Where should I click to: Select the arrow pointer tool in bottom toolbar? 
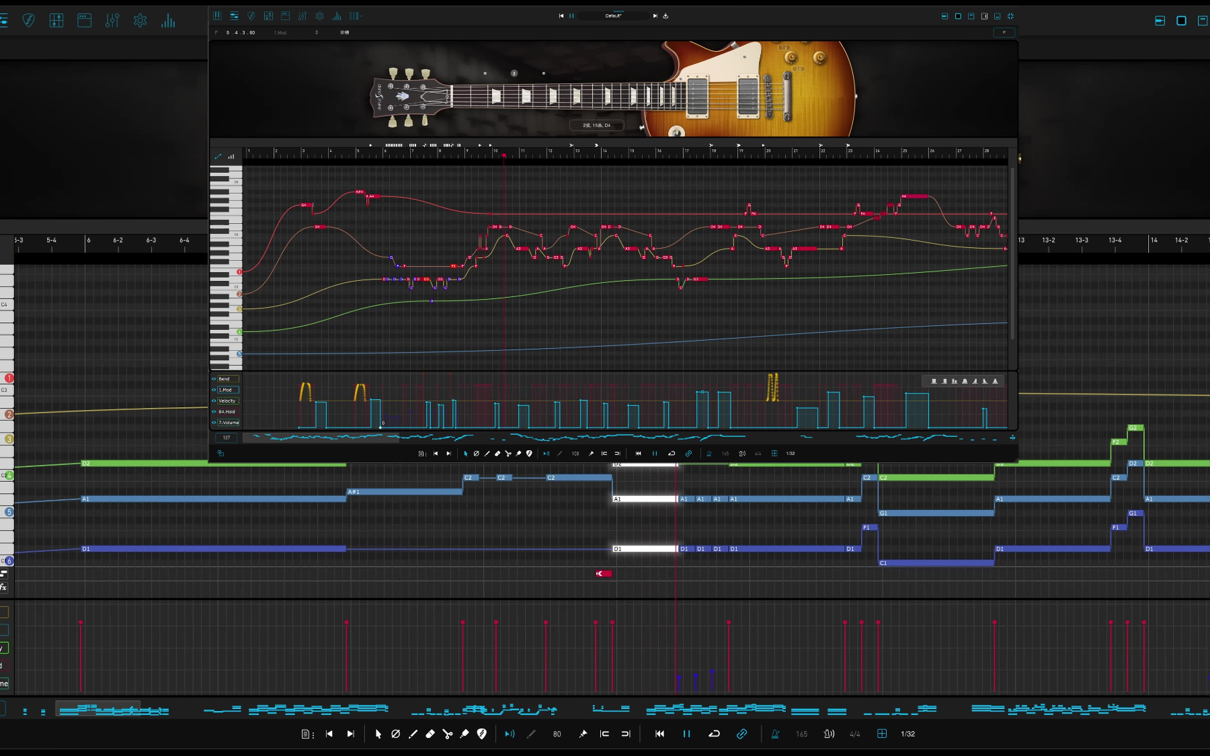(x=378, y=734)
